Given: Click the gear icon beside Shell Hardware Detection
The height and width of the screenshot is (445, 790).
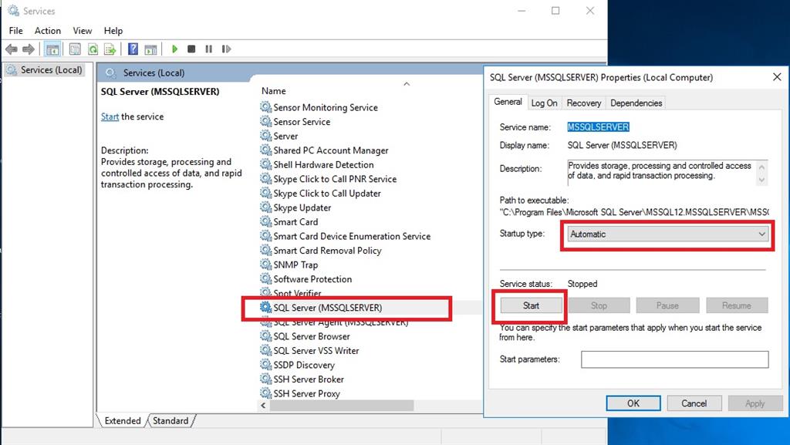Looking at the screenshot, I should click(265, 164).
